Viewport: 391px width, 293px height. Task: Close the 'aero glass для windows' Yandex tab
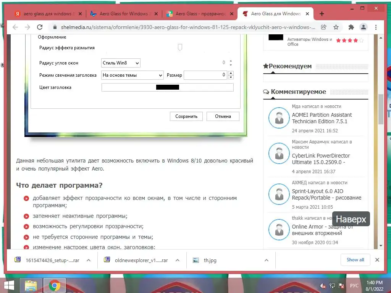pyautogui.click(x=80, y=14)
